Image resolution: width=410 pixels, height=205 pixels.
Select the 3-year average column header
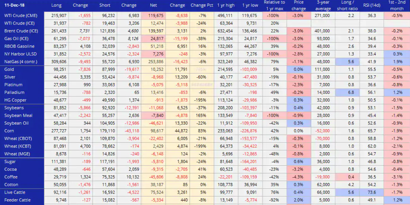click(323, 5)
